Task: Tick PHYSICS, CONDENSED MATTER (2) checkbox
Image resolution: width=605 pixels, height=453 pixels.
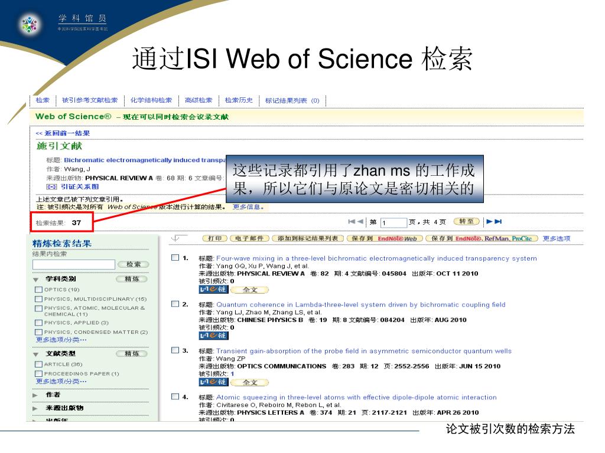Action: [38, 332]
